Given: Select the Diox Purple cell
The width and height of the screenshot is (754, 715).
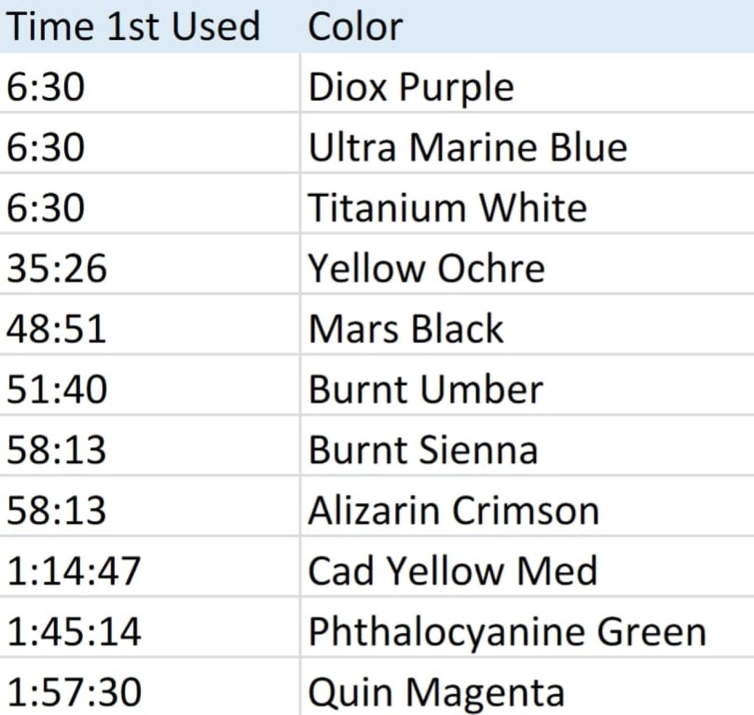Looking at the screenshot, I should pyautogui.click(x=411, y=87).
